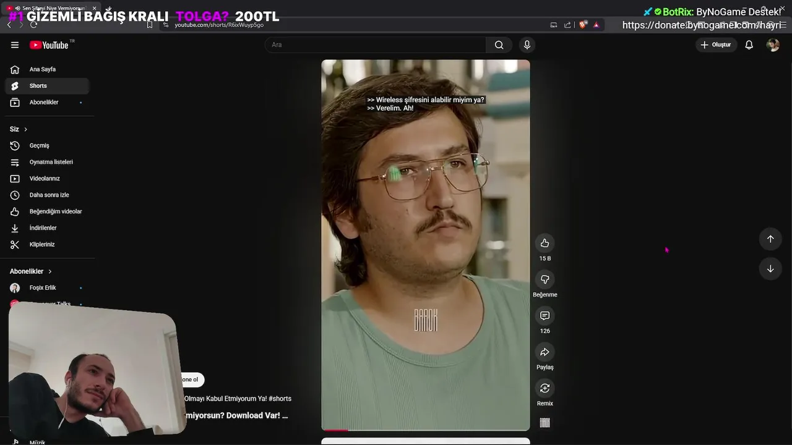The height and width of the screenshot is (445, 792).
Task: Expand the Abonelikler section header
Action: pyautogui.click(x=31, y=271)
